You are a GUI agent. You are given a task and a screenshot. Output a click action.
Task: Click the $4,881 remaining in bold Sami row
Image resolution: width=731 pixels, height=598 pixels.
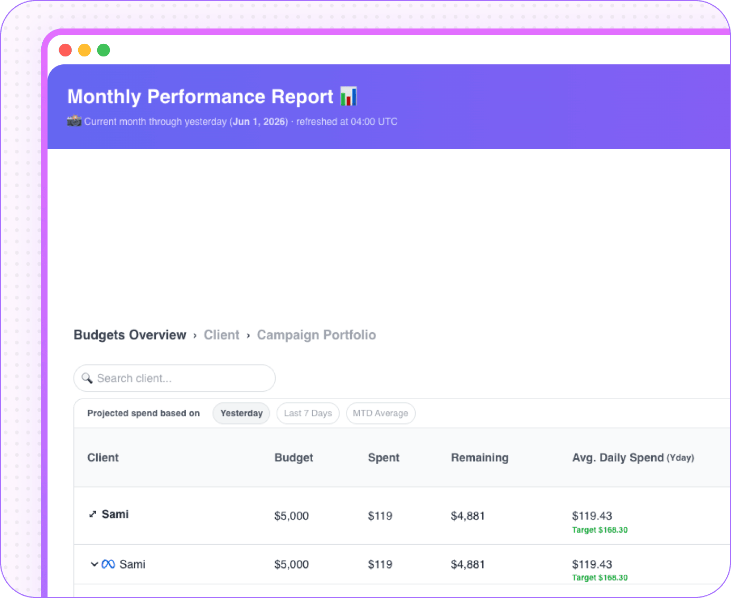tap(468, 516)
